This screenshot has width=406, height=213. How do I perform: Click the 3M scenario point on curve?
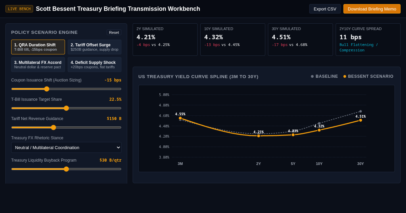180,118
